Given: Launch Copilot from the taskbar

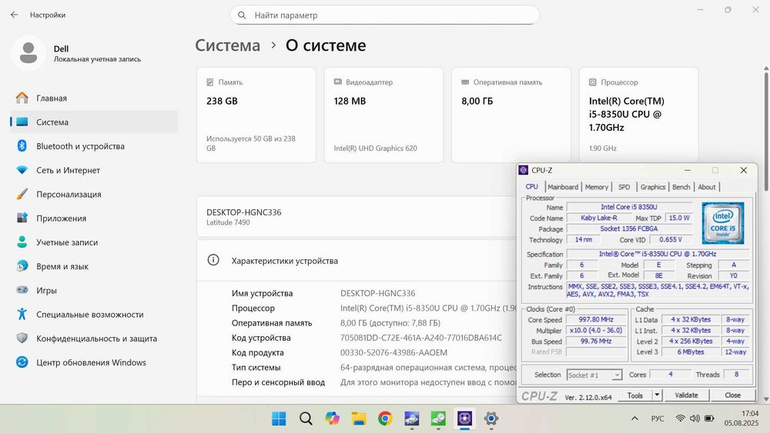Looking at the screenshot, I should [332, 419].
